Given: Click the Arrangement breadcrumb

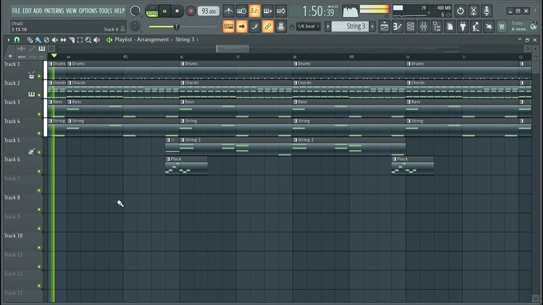Looking at the screenshot, I should click(x=153, y=39).
